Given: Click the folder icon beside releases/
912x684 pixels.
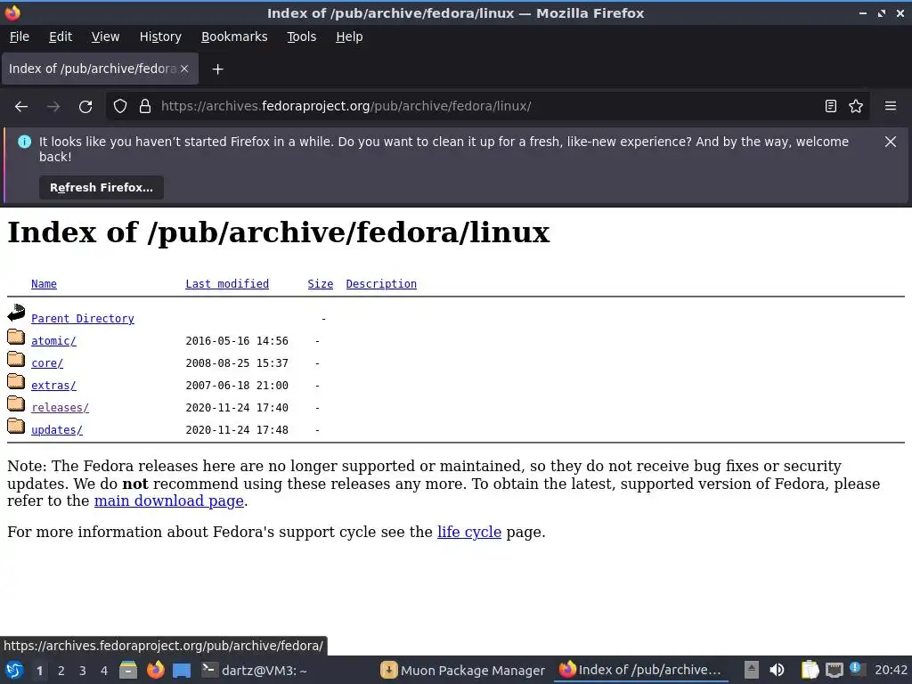Looking at the screenshot, I should point(16,403).
